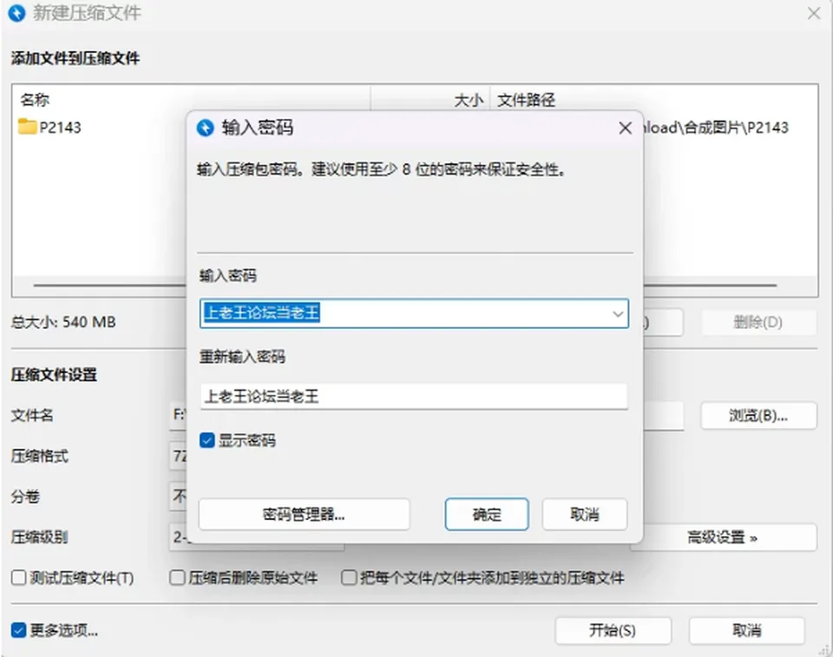Enable 压缩后删除原始文件 checkbox
Screen dimensions: 833x657
pyautogui.click(x=177, y=577)
